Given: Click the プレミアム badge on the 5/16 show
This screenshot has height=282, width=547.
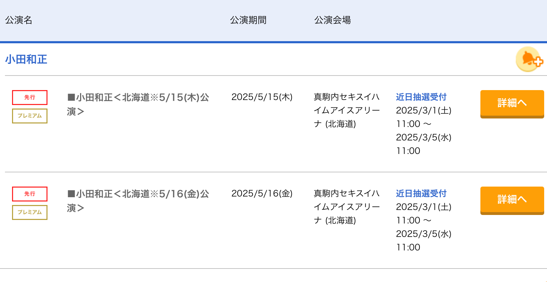Looking at the screenshot, I should (30, 212).
